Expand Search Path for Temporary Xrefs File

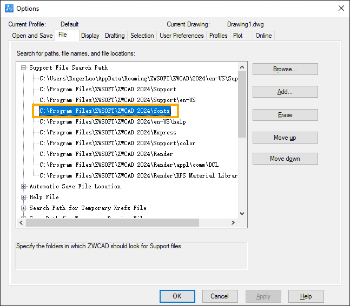tap(23, 208)
